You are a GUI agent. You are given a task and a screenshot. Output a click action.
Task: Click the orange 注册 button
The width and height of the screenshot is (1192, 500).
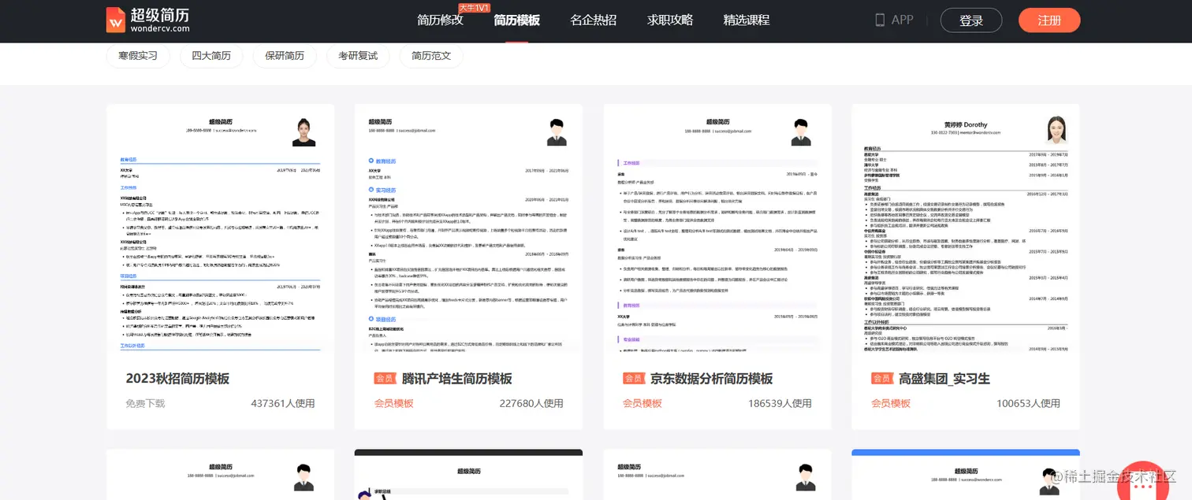[1049, 20]
